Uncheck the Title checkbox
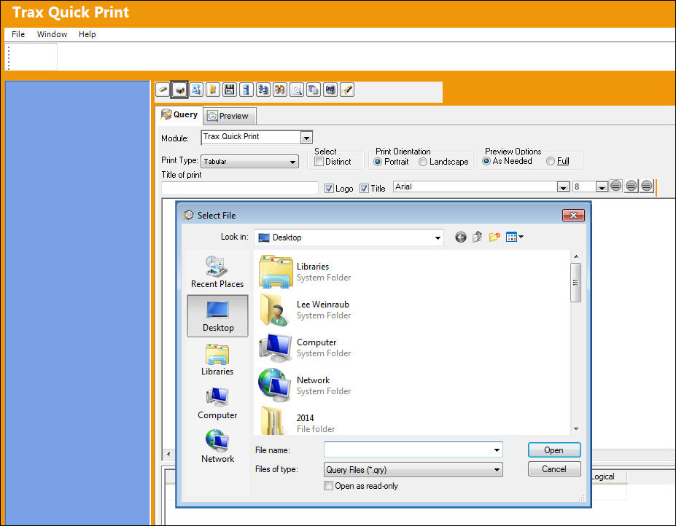The height and width of the screenshot is (526, 676). 365,188
